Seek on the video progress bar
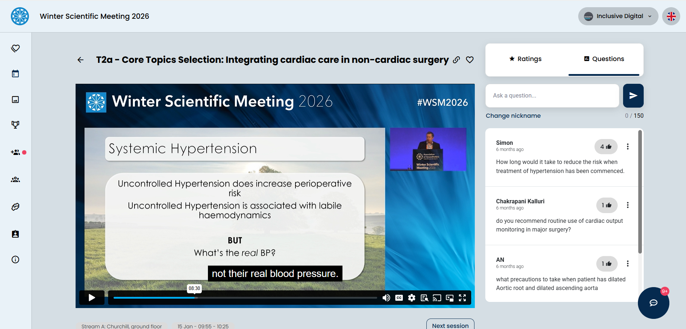Screen dimensions: 686x329 pos(245,298)
